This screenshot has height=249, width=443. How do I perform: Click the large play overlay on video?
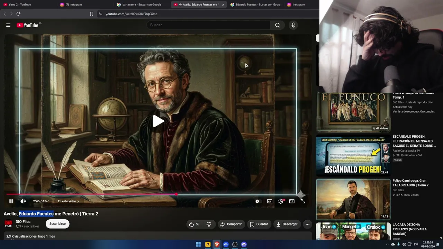coord(159,121)
